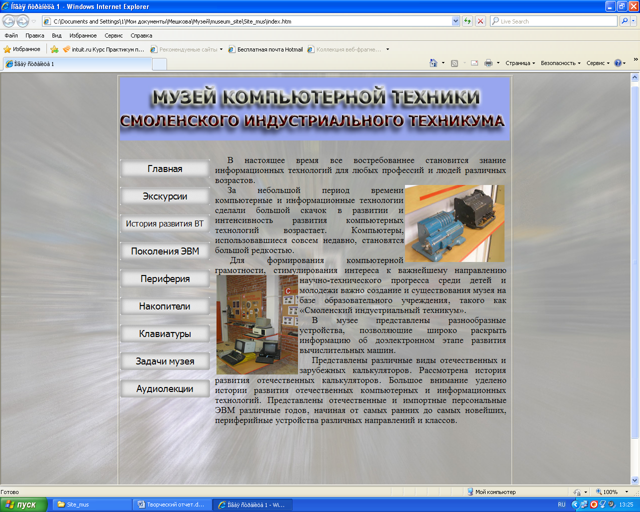Viewport: 640px width, 512px height.
Task: Open the «Избранное» menu in the menu bar
Action: 83,35
